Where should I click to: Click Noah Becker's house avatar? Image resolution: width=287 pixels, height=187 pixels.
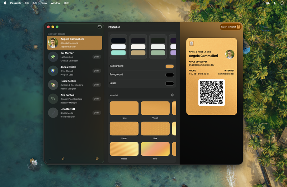coord(53,85)
